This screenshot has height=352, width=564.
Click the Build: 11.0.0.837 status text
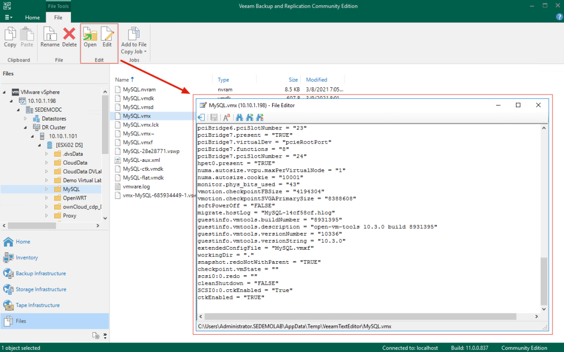(470, 348)
